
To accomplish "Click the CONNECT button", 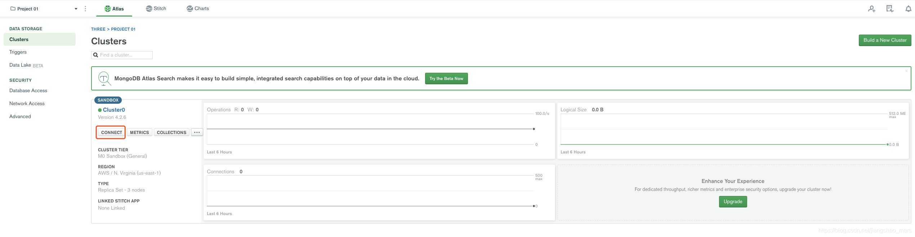I will (x=111, y=133).
